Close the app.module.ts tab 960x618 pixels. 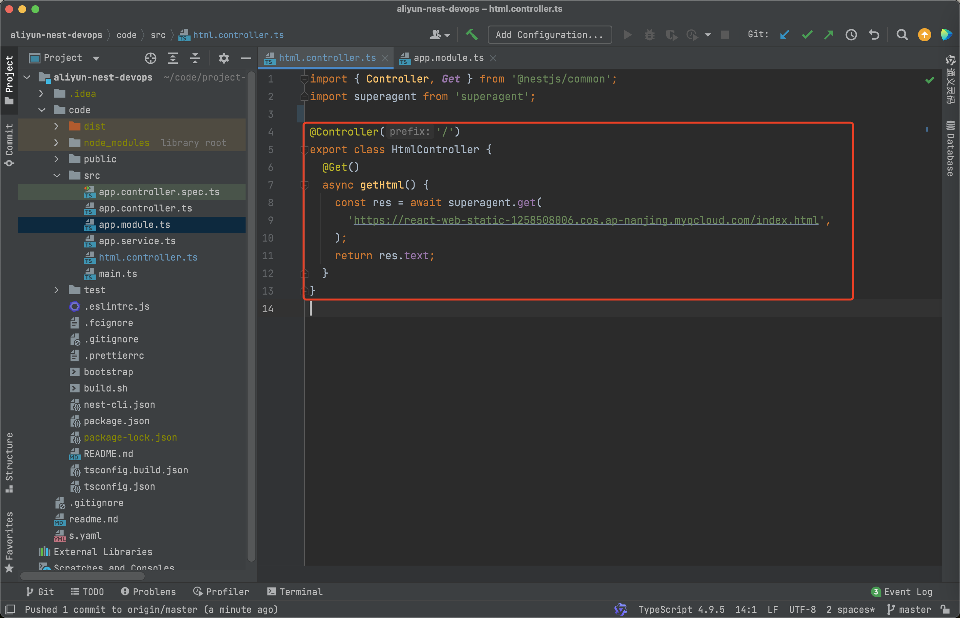coord(493,58)
